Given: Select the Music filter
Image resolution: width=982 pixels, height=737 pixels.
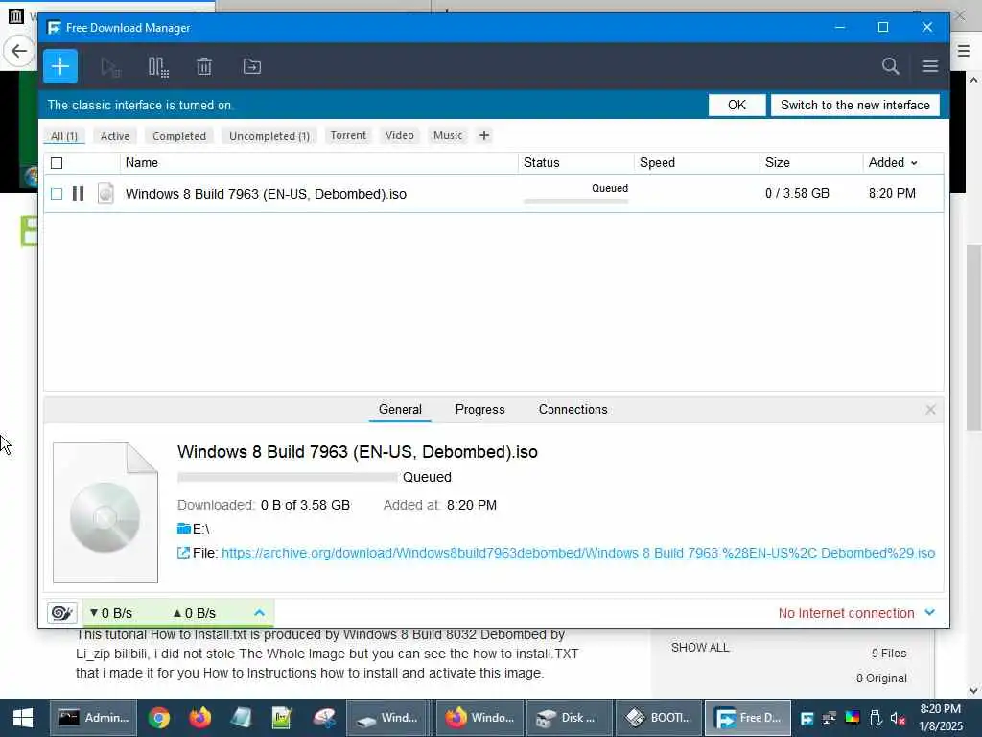Looking at the screenshot, I should coord(448,135).
